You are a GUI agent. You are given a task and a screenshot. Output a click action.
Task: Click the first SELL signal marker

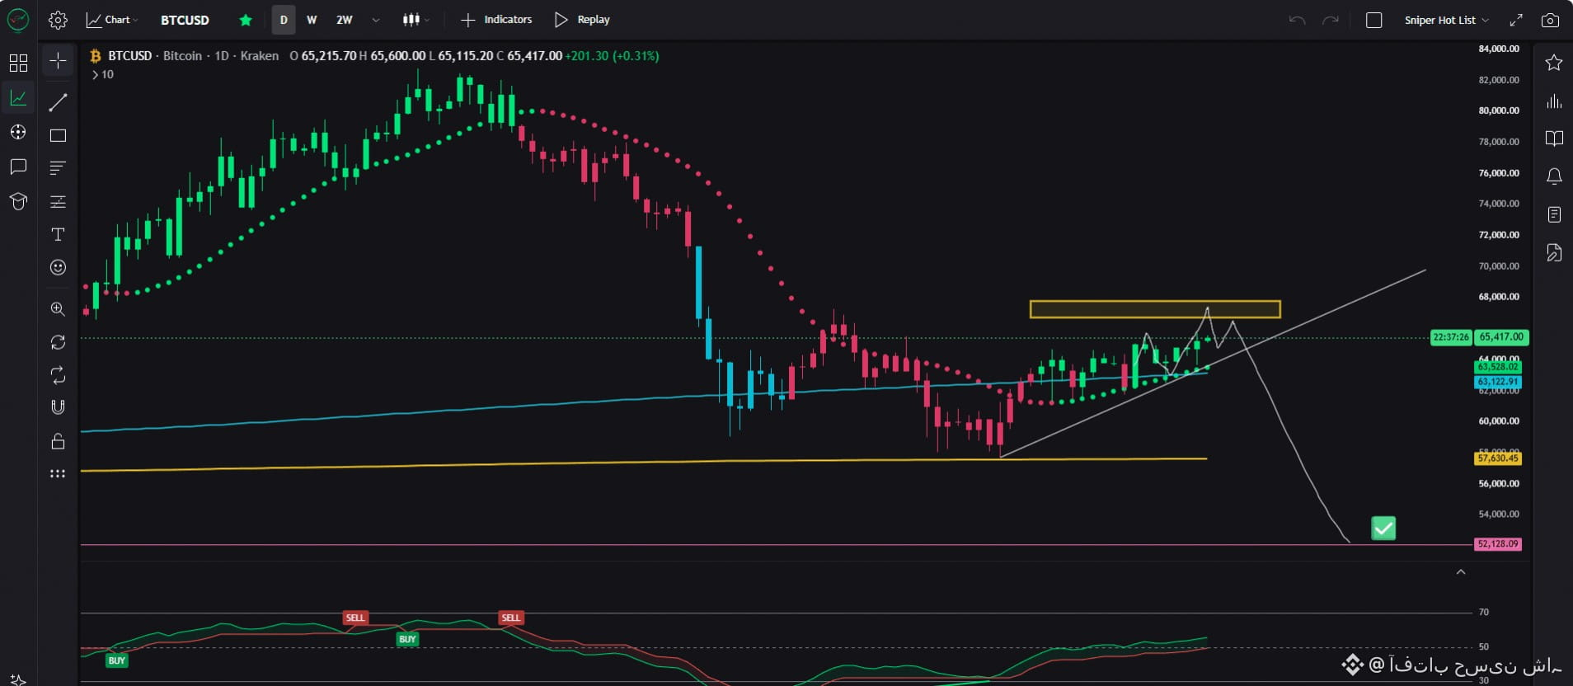tap(355, 618)
